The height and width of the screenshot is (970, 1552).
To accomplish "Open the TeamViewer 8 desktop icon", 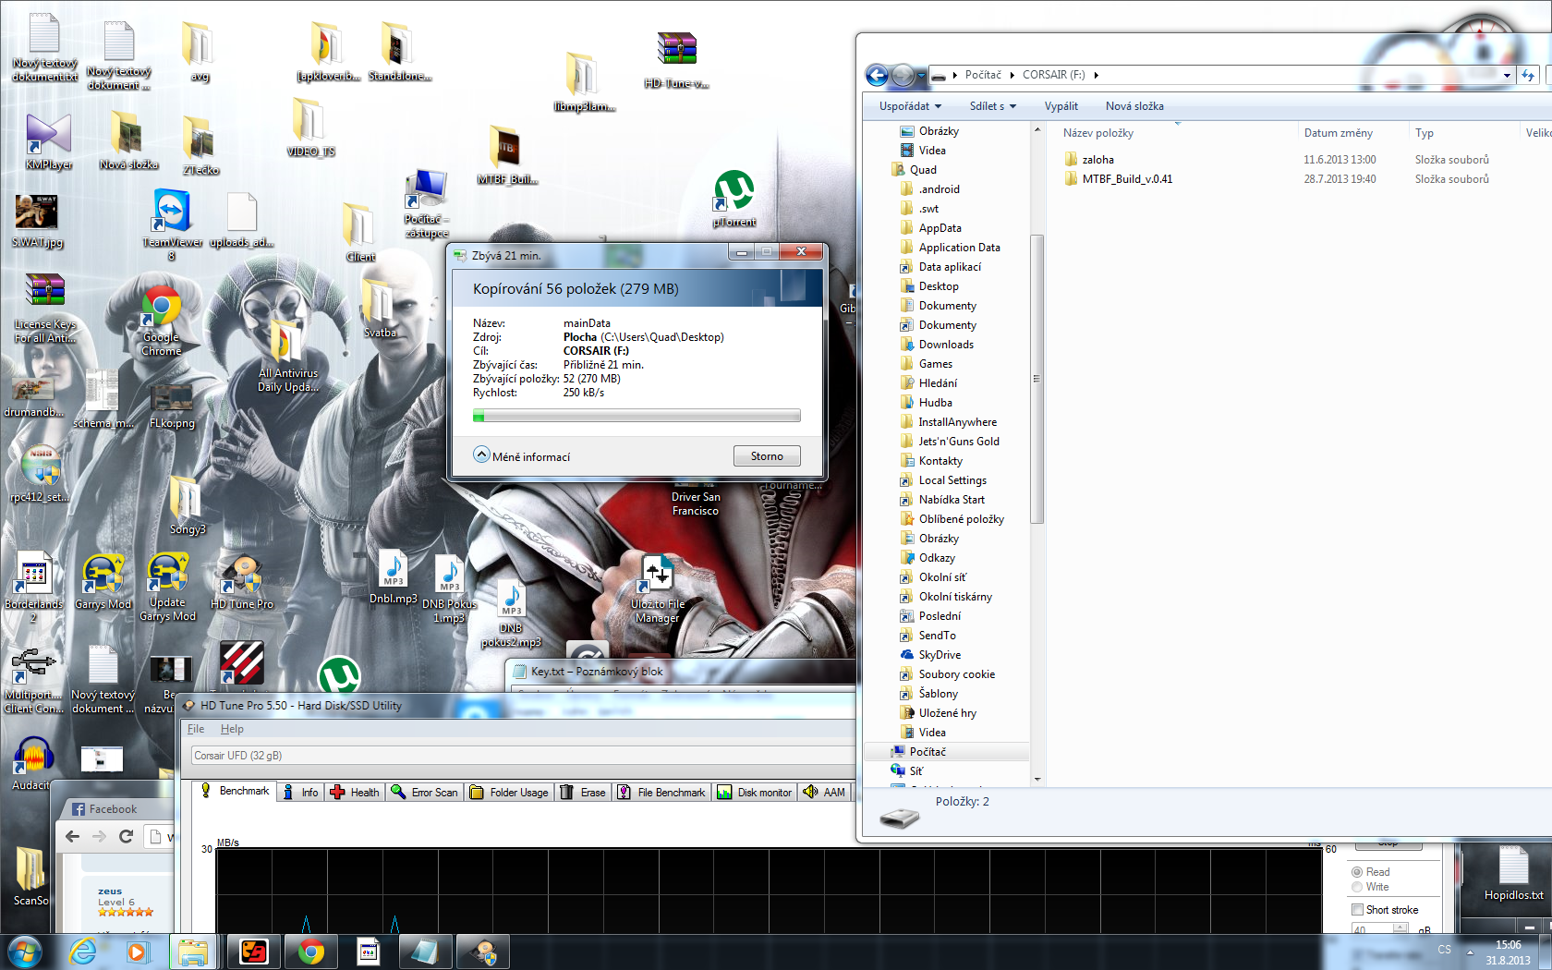I will click(x=172, y=224).
